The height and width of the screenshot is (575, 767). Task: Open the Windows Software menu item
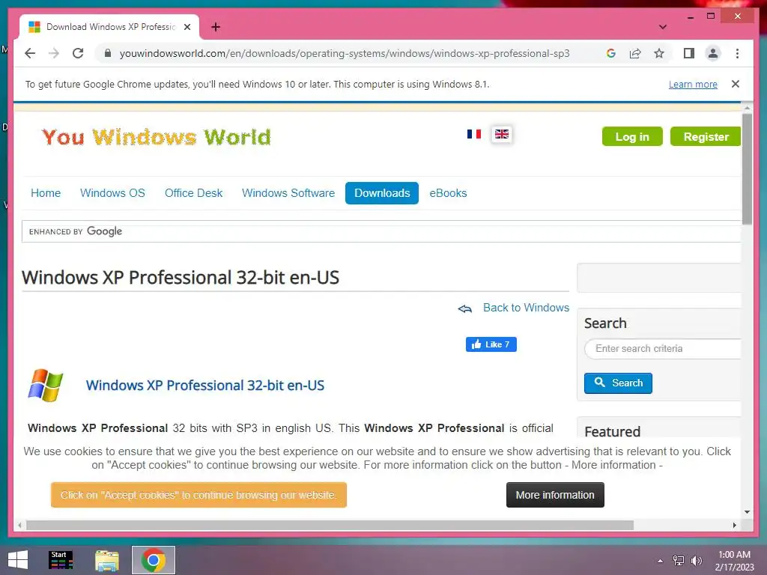tap(288, 193)
